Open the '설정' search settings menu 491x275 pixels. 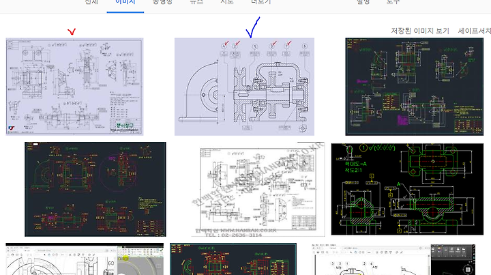(363, 2)
